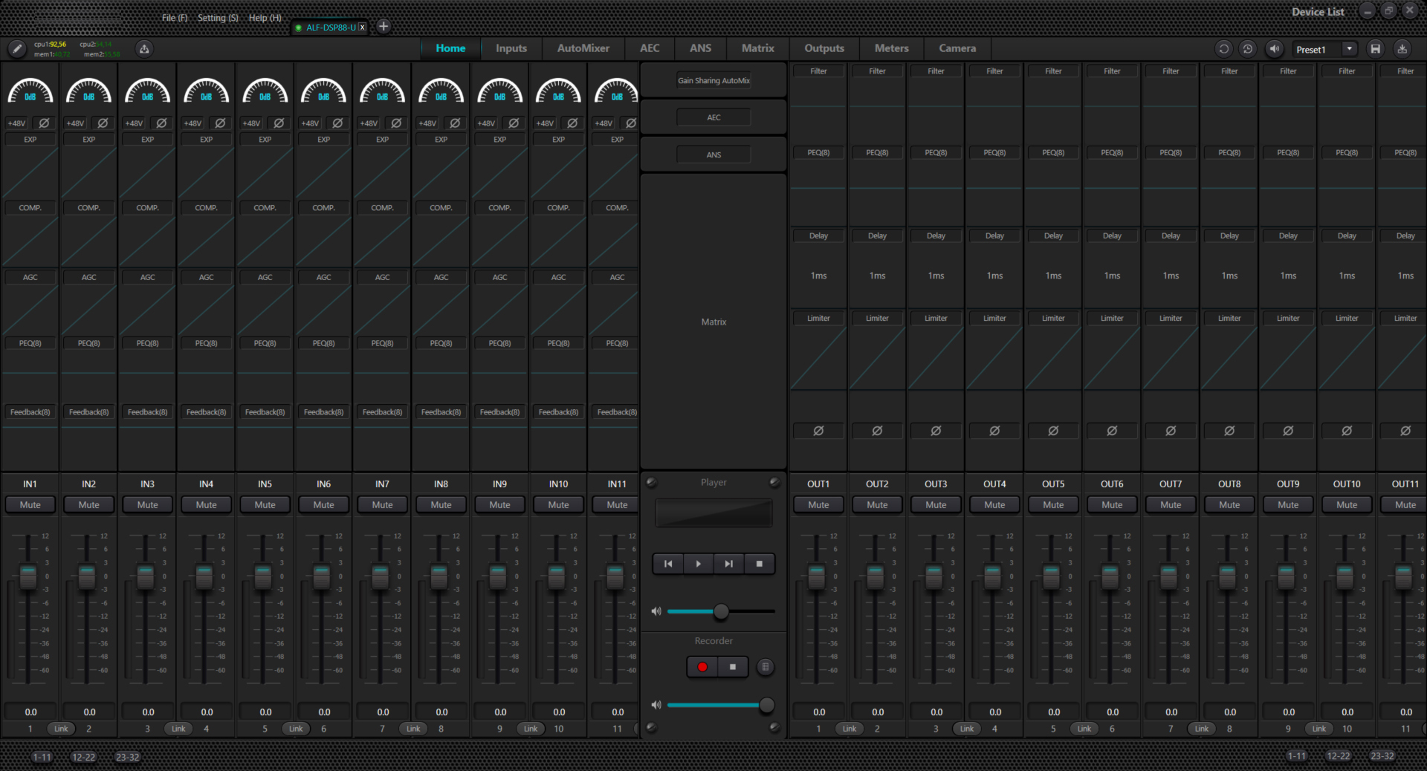Viewport: 1427px width, 771px height.
Task: Switch to the Matrix tab
Action: coord(758,48)
